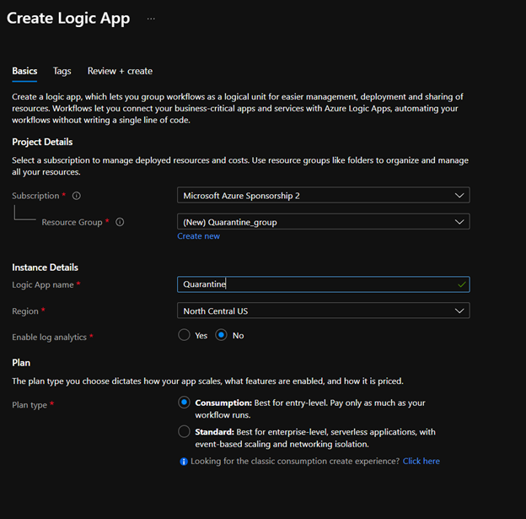Switch to the Tags tab
This screenshot has width=526, height=519.
(62, 71)
